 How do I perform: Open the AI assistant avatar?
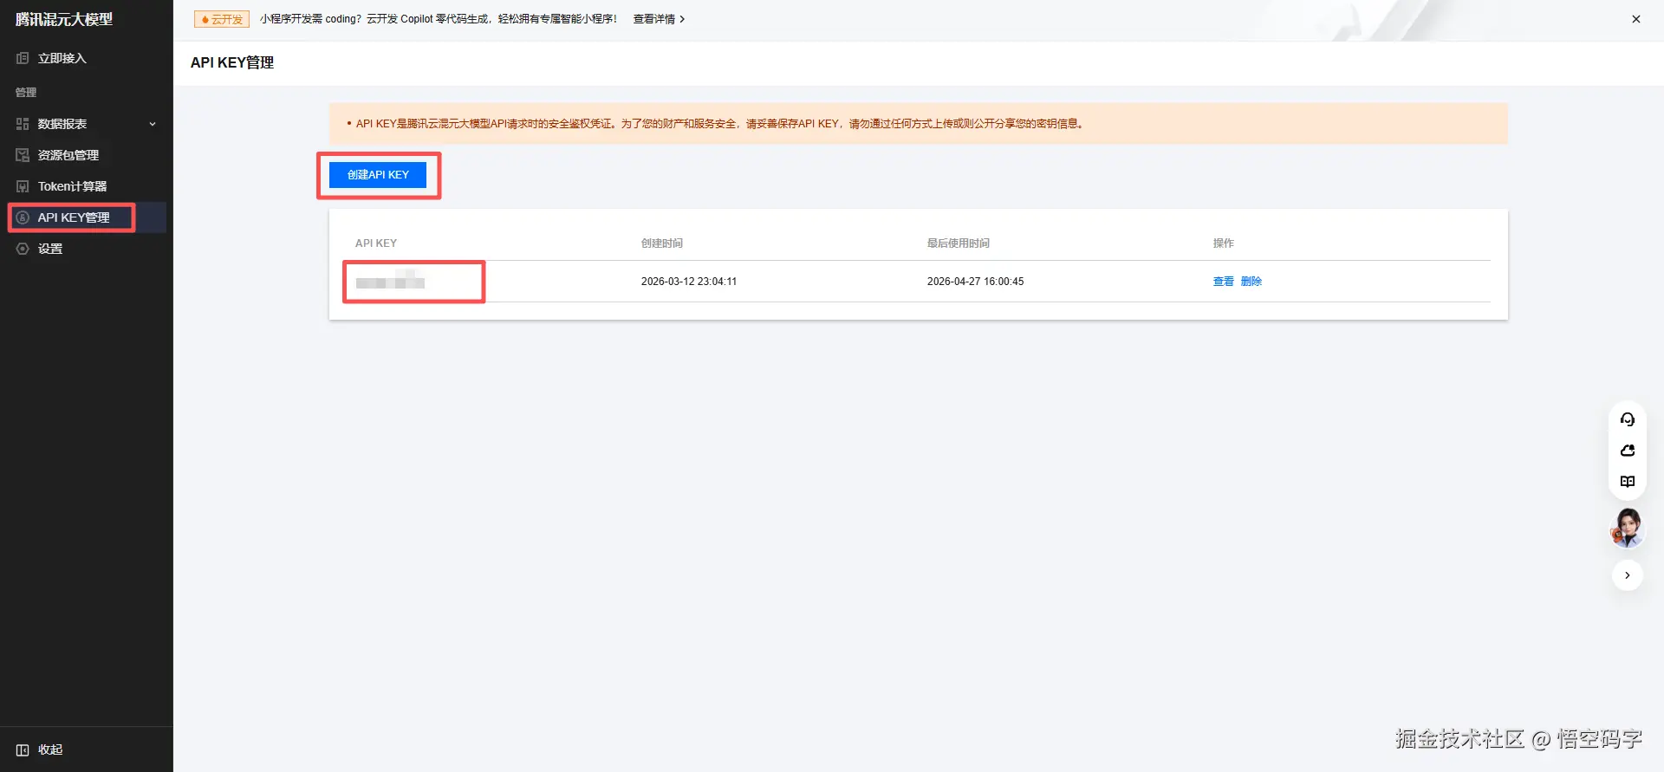(x=1628, y=528)
